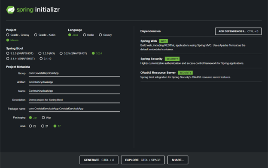268x168 pixels.
Task: Select Gradle - Groovy project type
Action: pyautogui.click(x=18, y=35)
